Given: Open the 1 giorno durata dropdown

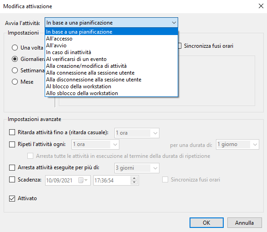Looking at the screenshot, I should coord(255,145).
